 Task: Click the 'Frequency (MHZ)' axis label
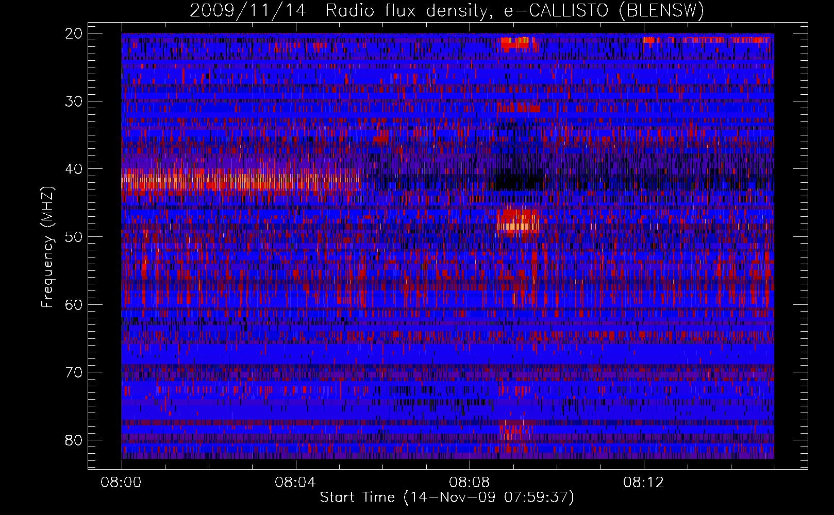tap(47, 247)
